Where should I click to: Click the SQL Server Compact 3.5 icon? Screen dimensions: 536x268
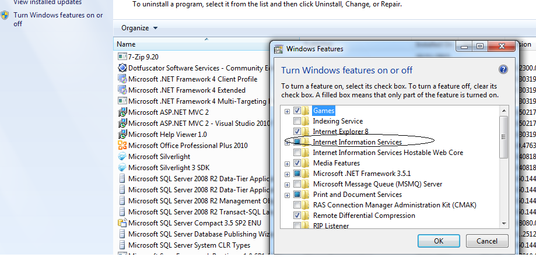(x=122, y=223)
